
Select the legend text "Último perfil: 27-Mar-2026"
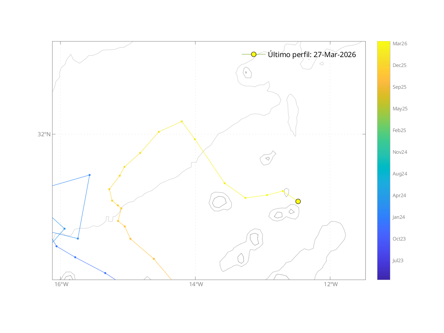[x=312, y=54]
